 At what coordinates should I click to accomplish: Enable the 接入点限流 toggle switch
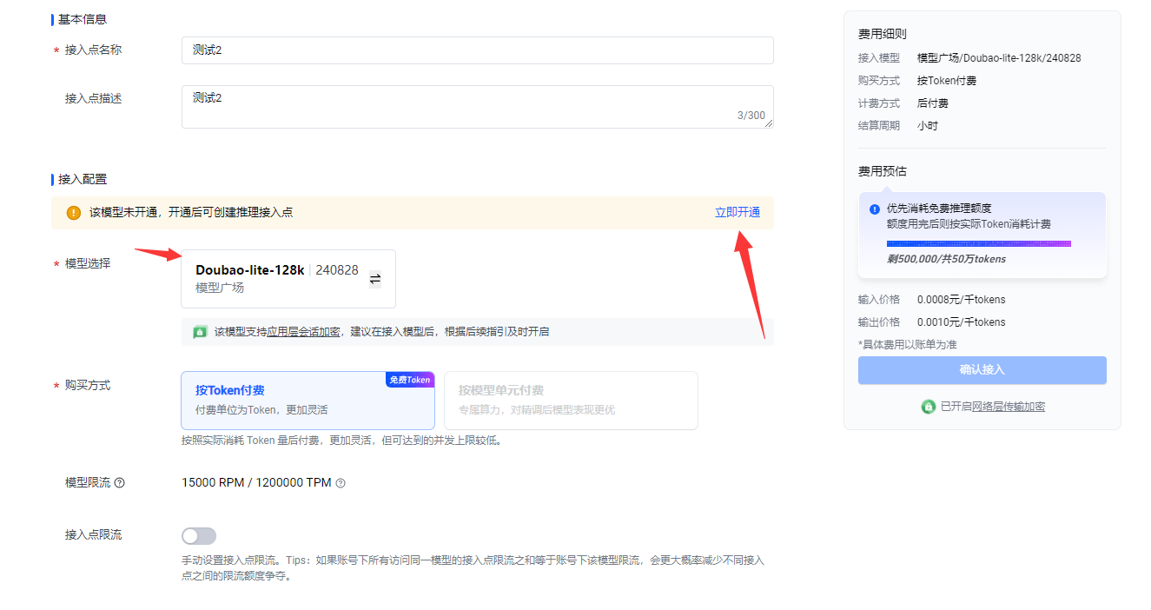pyautogui.click(x=199, y=536)
